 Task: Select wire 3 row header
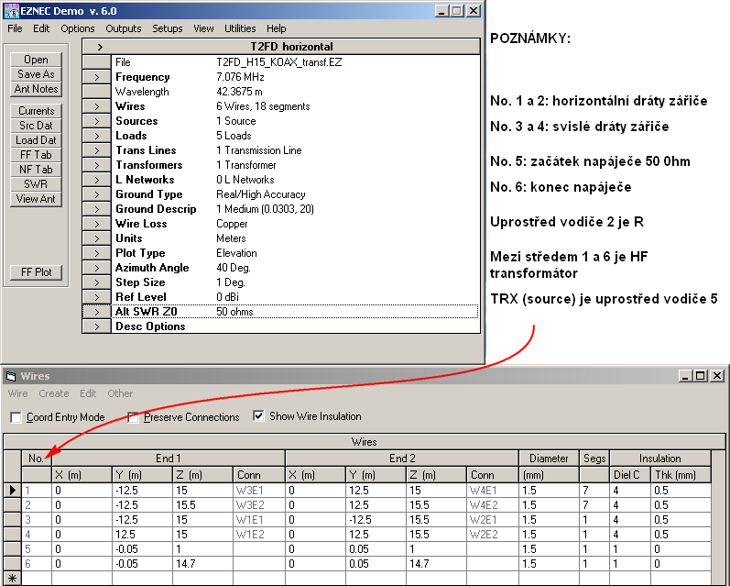(x=13, y=519)
